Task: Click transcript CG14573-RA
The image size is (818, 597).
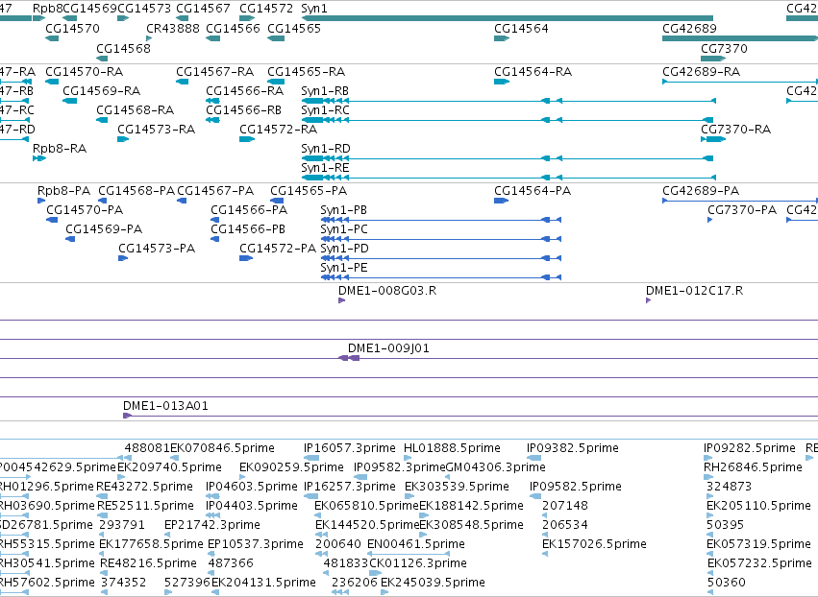Action: (123, 139)
